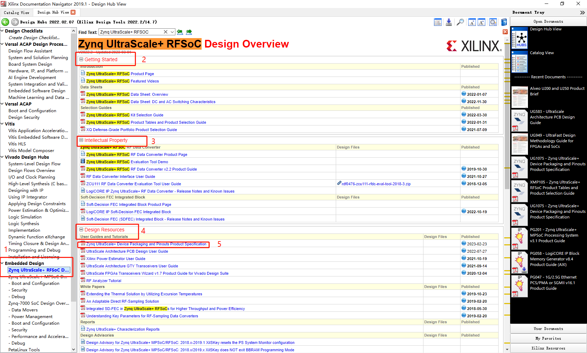This screenshot has height=353, width=587.
Task: Click the gray forward navigation arrow
Action: 15,22
